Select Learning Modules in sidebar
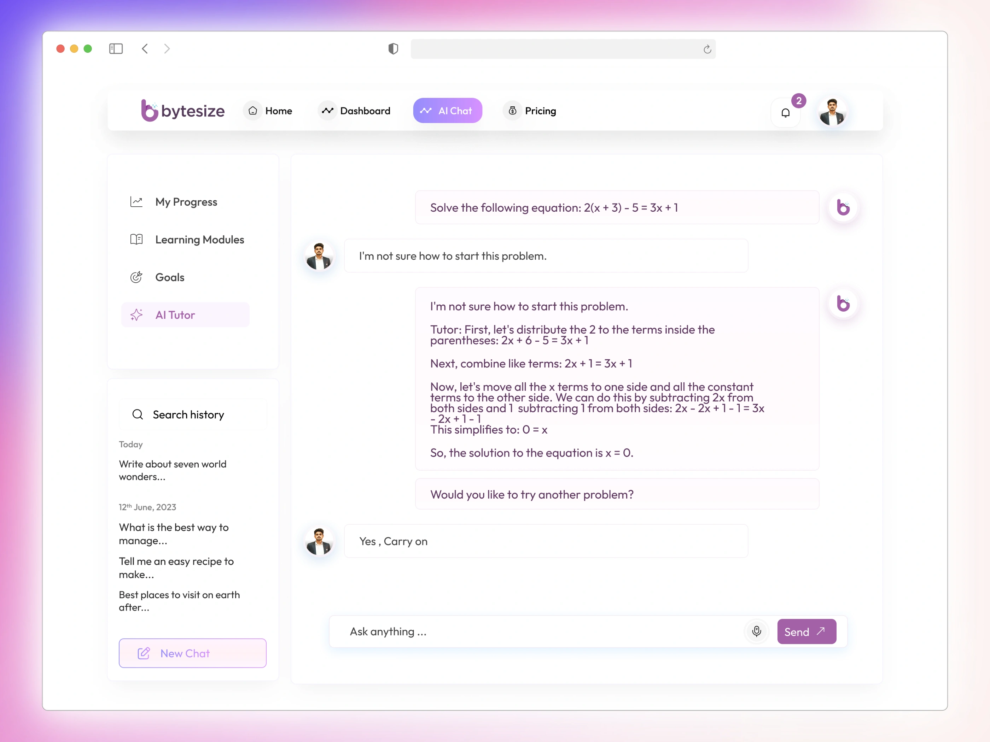This screenshot has width=990, height=742. (x=199, y=239)
